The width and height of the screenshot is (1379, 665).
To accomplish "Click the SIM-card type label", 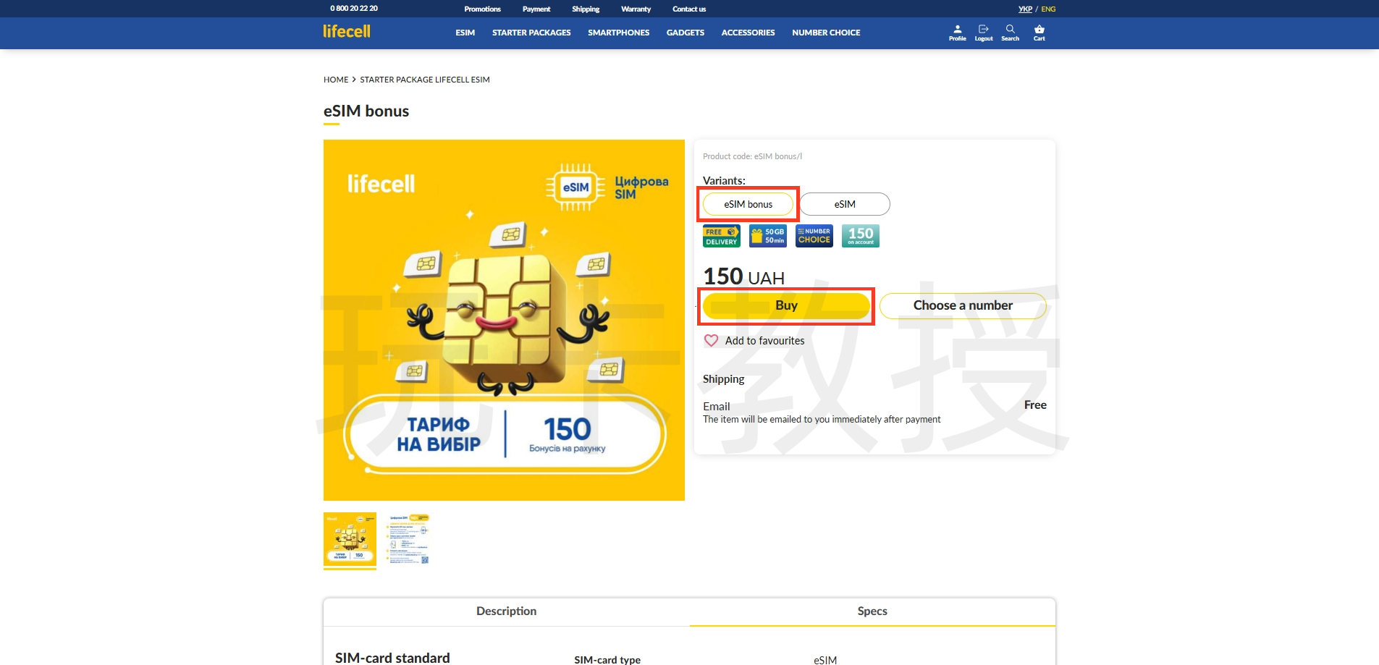I will click(607, 659).
